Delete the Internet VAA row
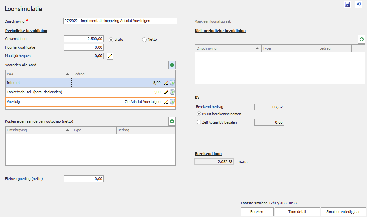367x217 pixels. point(172,83)
